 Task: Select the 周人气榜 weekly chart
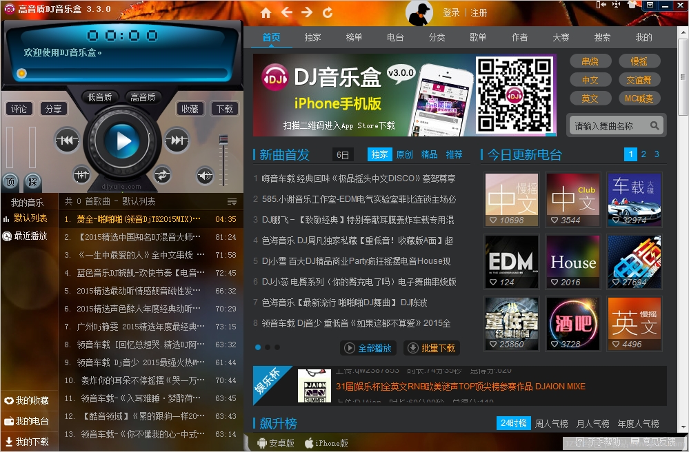click(x=552, y=424)
